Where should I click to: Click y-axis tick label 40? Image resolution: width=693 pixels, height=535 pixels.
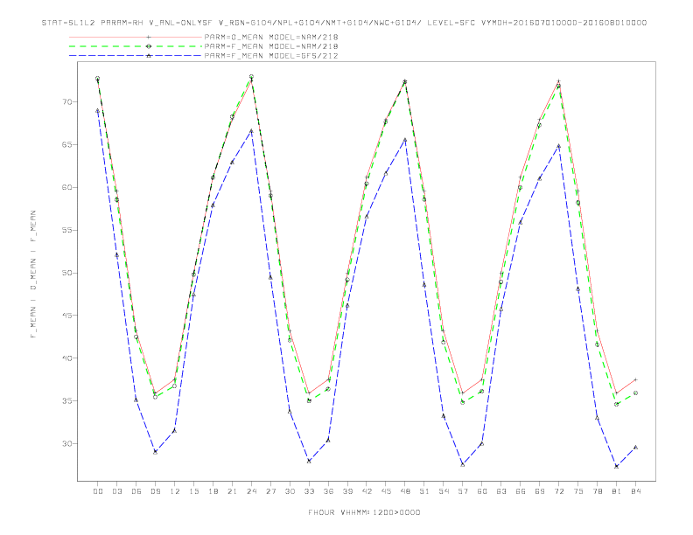66,358
